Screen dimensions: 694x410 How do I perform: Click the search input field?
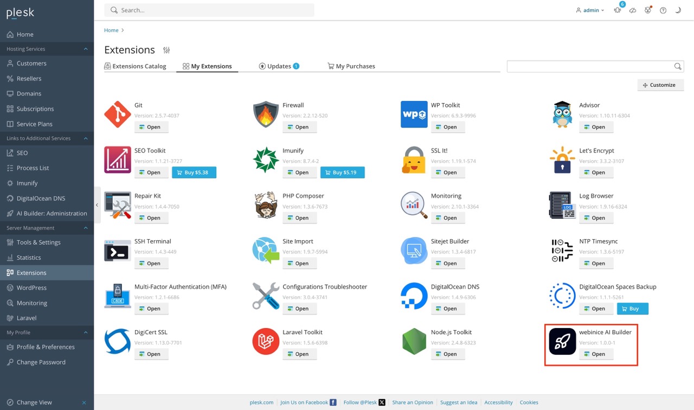210,10
